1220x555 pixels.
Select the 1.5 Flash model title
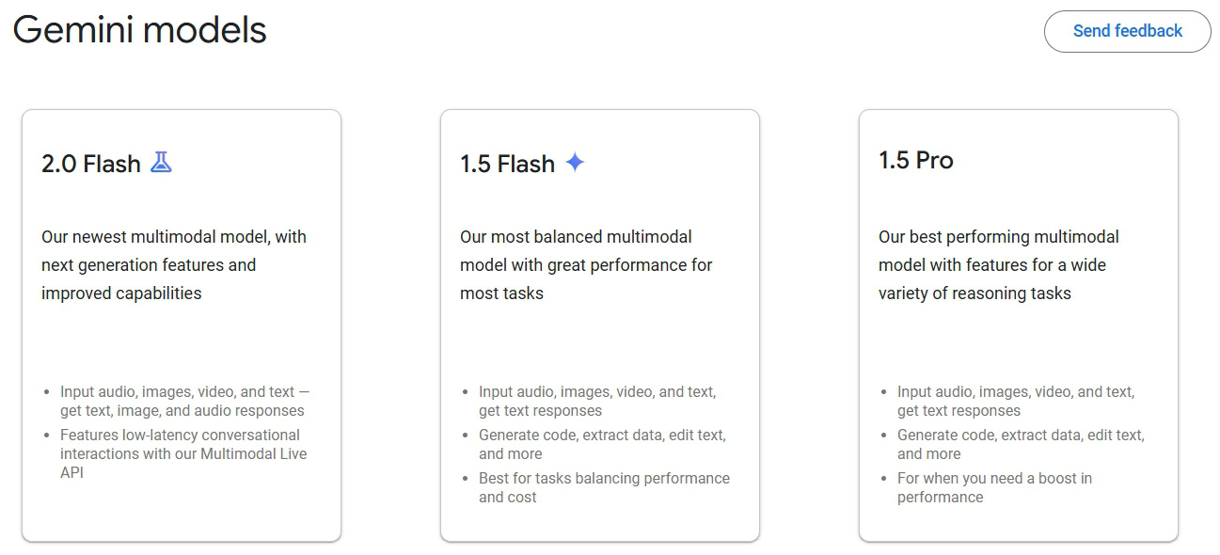[x=508, y=164]
